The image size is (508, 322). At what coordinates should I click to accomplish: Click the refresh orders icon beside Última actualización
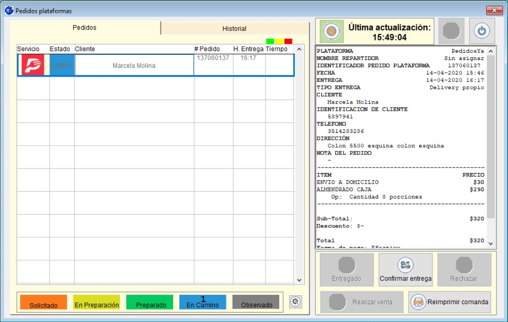[331, 31]
